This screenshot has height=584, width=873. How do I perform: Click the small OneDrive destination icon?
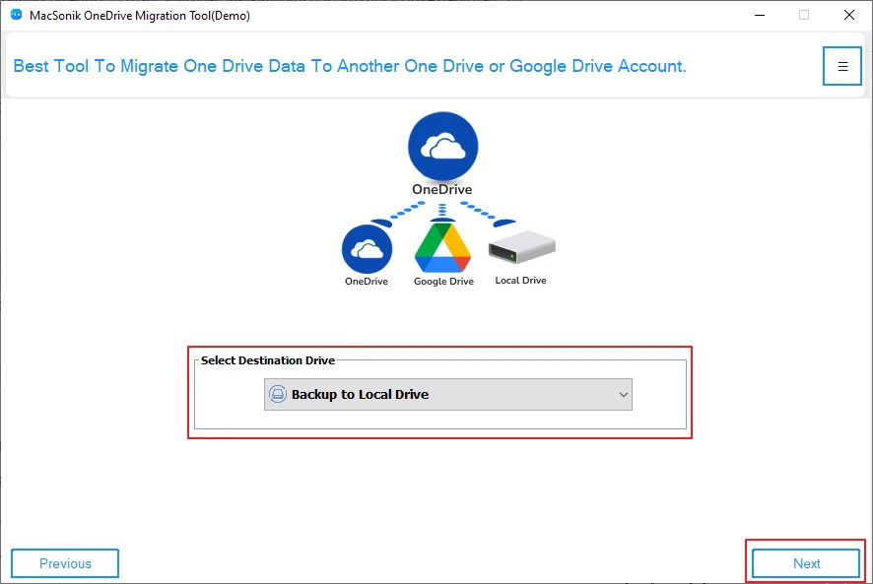[367, 250]
